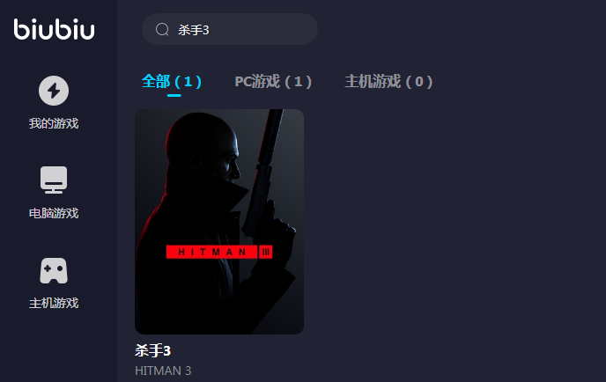Open the Hitman 3 game cover thumbnail
The width and height of the screenshot is (606, 382).
point(219,222)
